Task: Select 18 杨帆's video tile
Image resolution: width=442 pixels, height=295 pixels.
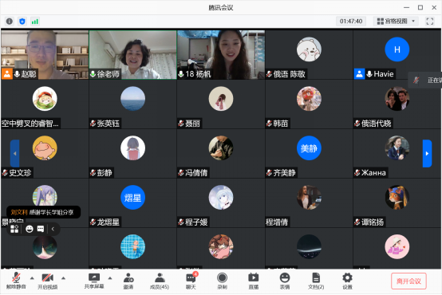Action: coord(221,54)
